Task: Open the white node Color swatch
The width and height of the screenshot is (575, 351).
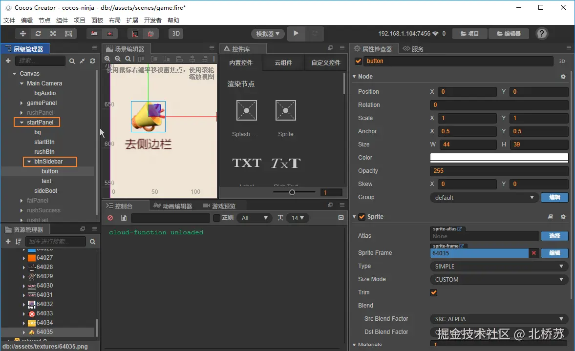Action: coord(499,158)
